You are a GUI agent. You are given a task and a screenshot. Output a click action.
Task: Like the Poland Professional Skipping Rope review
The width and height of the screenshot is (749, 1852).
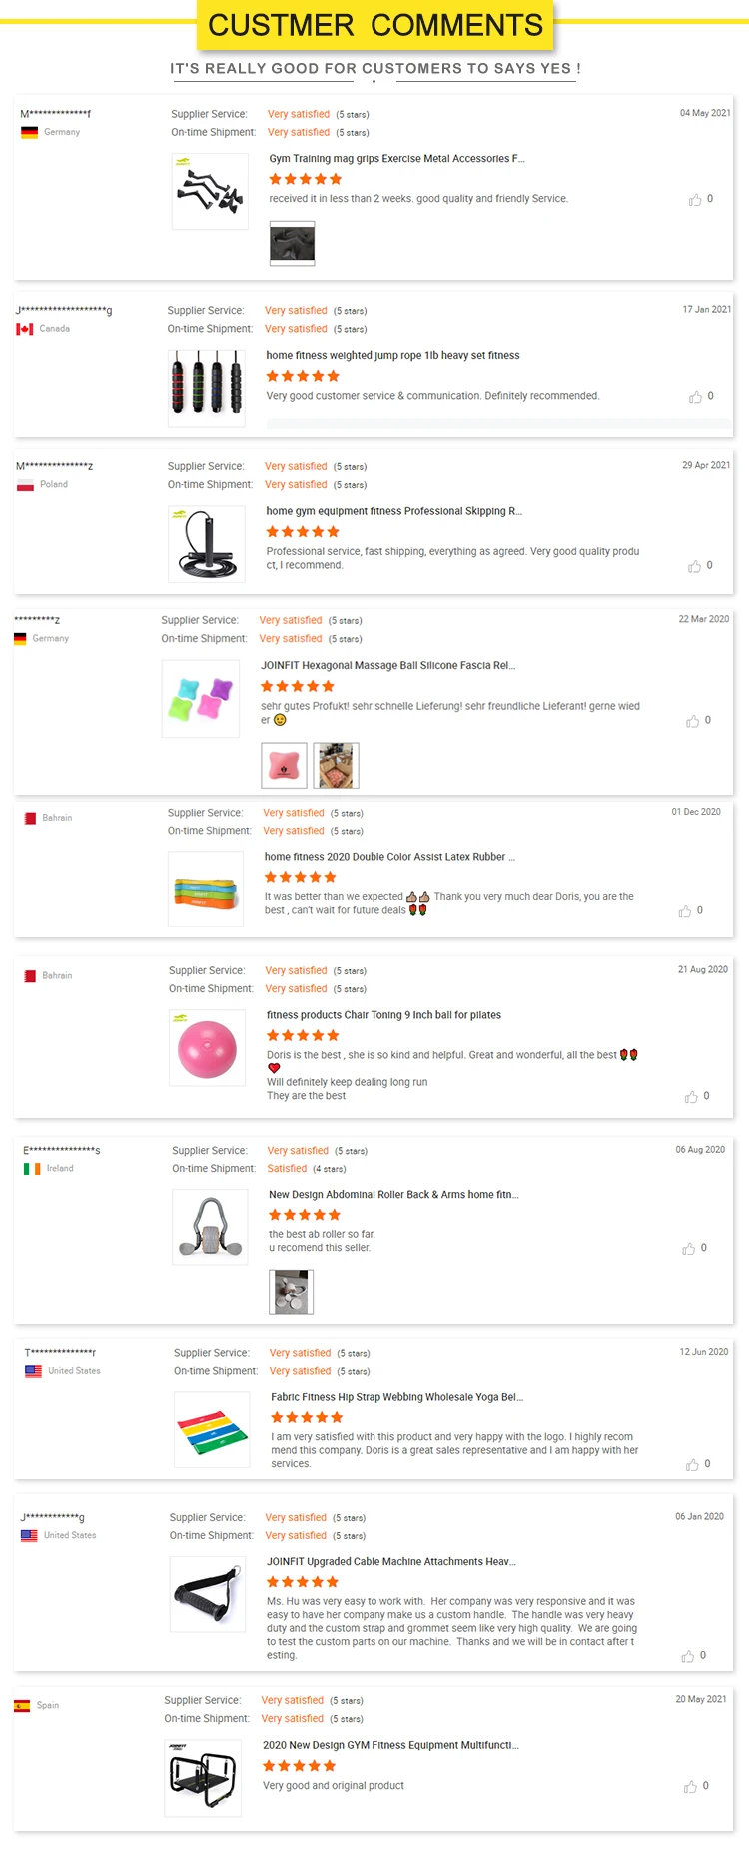click(694, 566)
